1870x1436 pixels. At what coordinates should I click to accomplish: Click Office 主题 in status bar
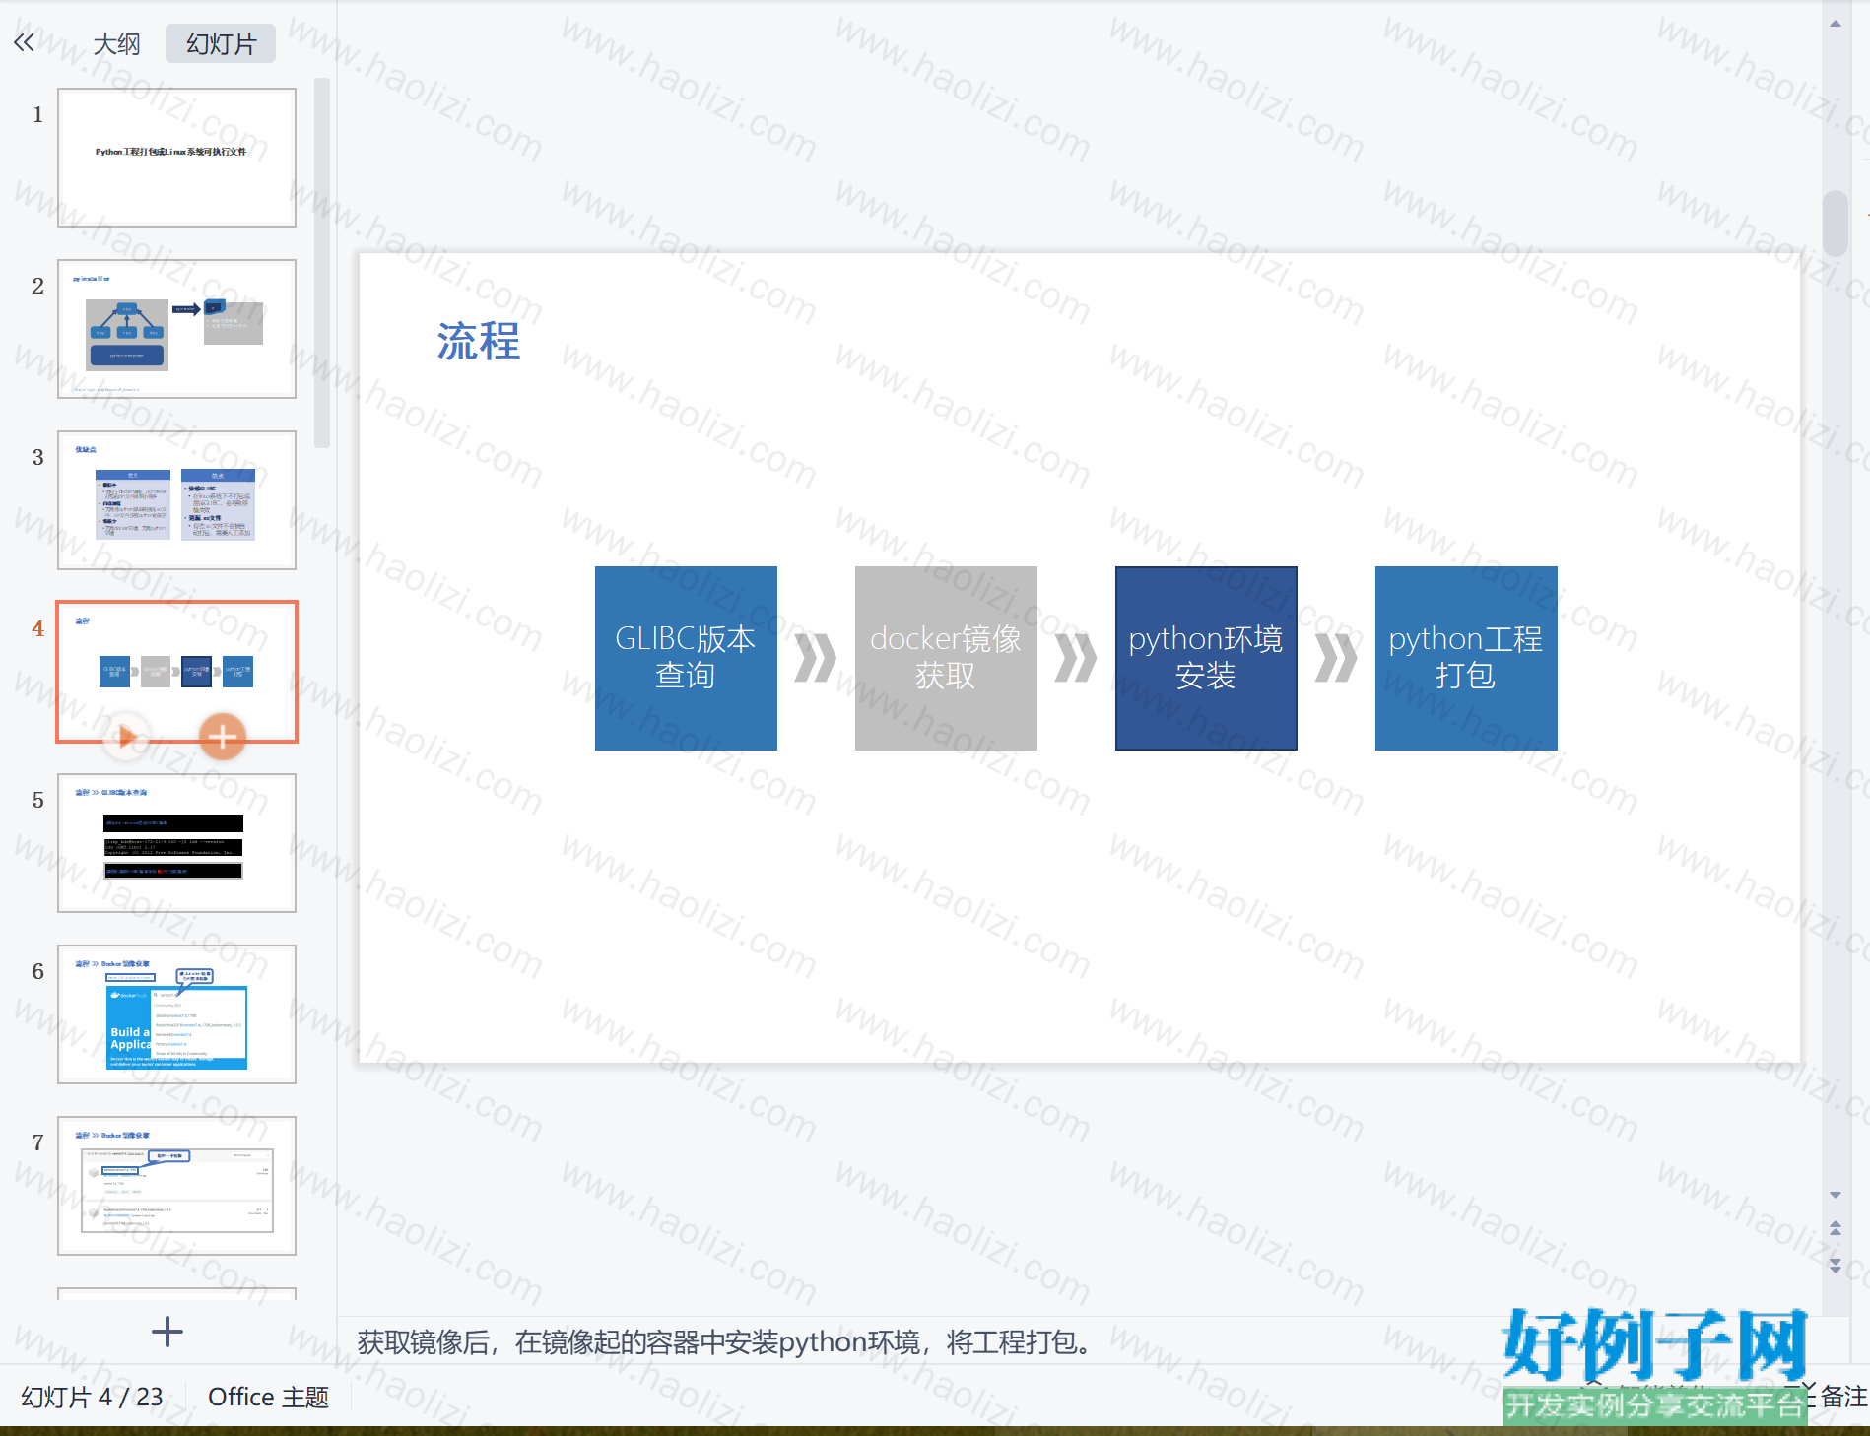tap(268, 1397)
